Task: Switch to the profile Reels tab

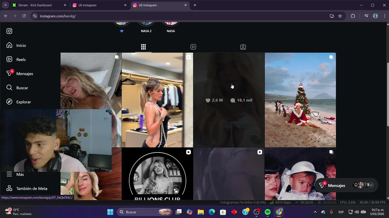Action: (193, 47)
